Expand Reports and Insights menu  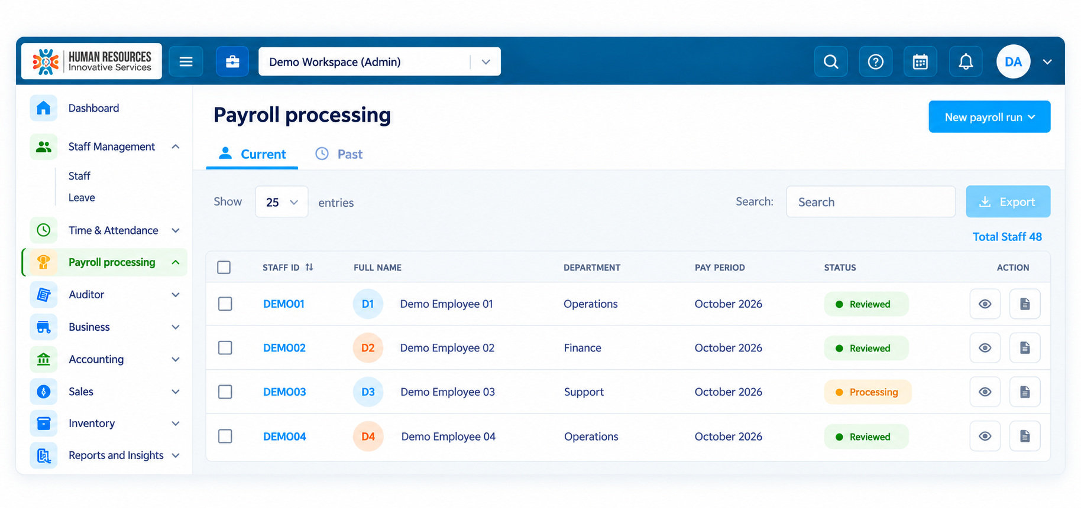pos(176,455)
